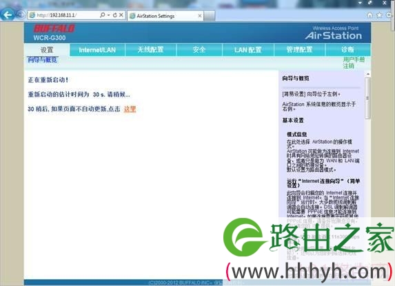Open the browser Tools gear icon
This screenshot has height=286, width=395.
(x=389, y=15)
